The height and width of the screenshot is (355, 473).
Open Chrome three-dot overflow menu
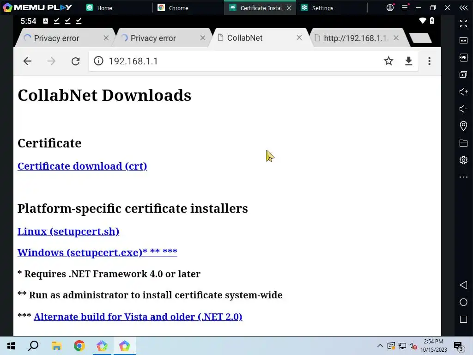coord(429,61)
